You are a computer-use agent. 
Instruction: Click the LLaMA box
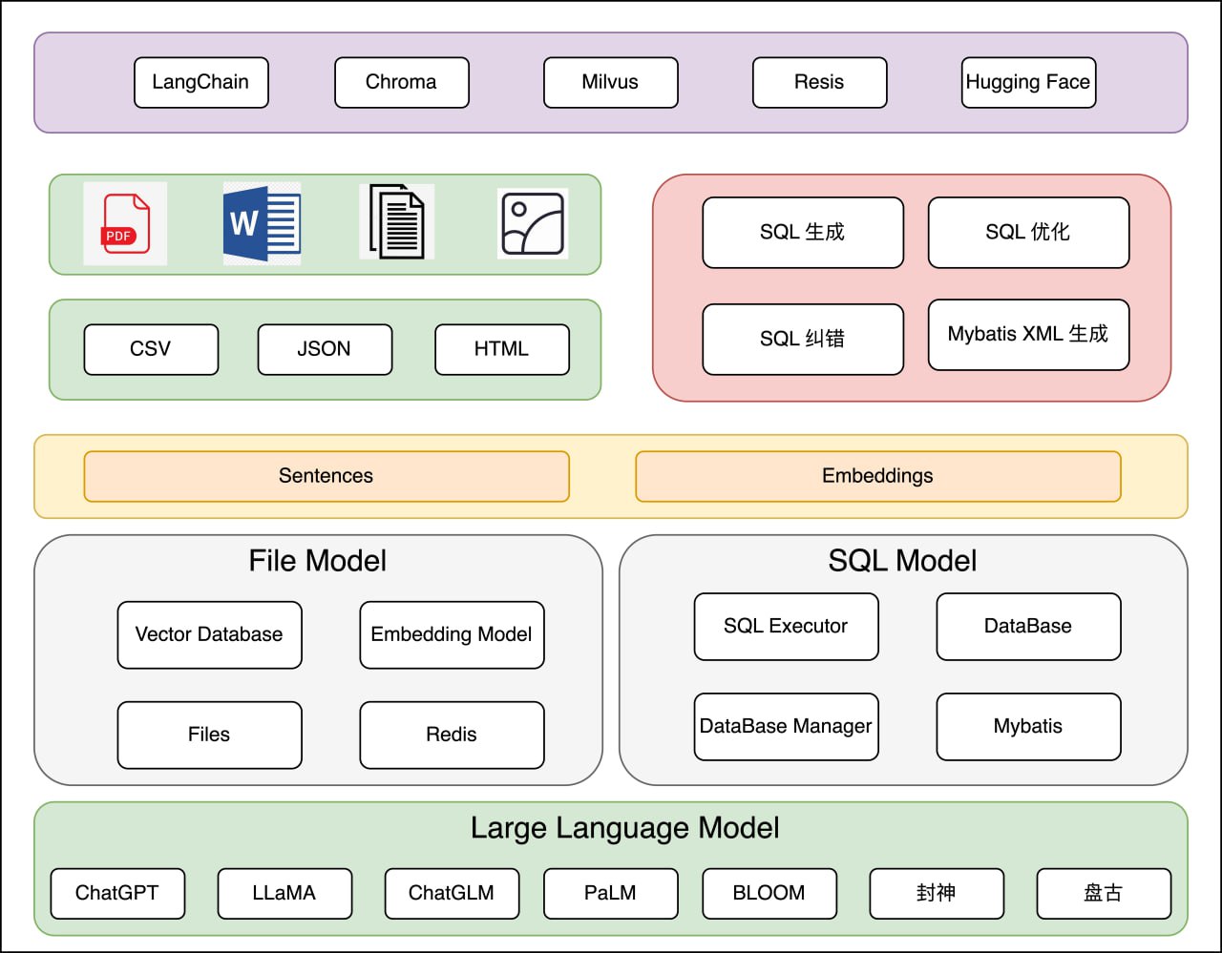pyautogui.click(x=284, y=894)
